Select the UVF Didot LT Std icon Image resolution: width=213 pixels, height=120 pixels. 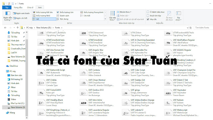point(168,83)
